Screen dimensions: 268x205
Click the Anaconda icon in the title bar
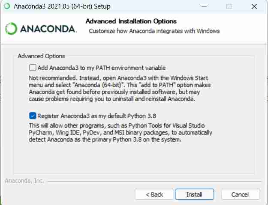(7, 6)
